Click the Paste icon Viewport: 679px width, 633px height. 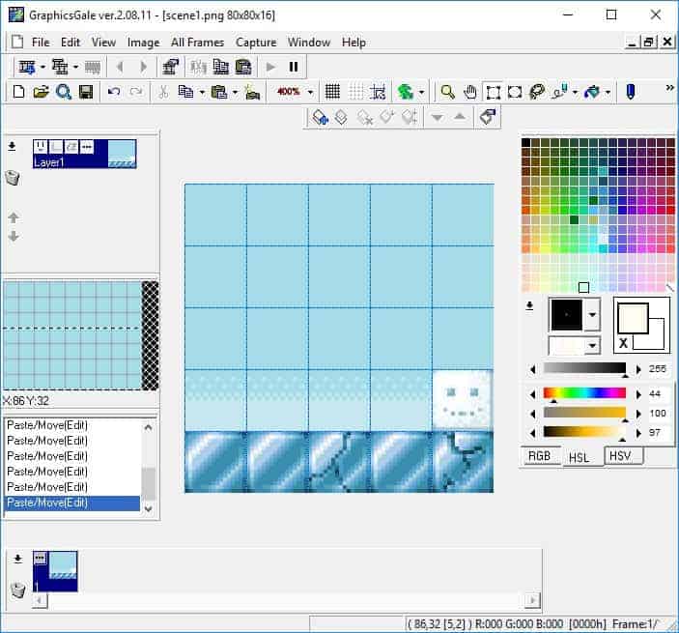coord(219,92)
